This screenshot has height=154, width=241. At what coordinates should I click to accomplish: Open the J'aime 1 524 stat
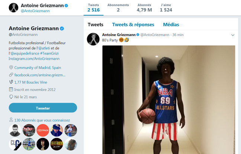coord(166,8)
